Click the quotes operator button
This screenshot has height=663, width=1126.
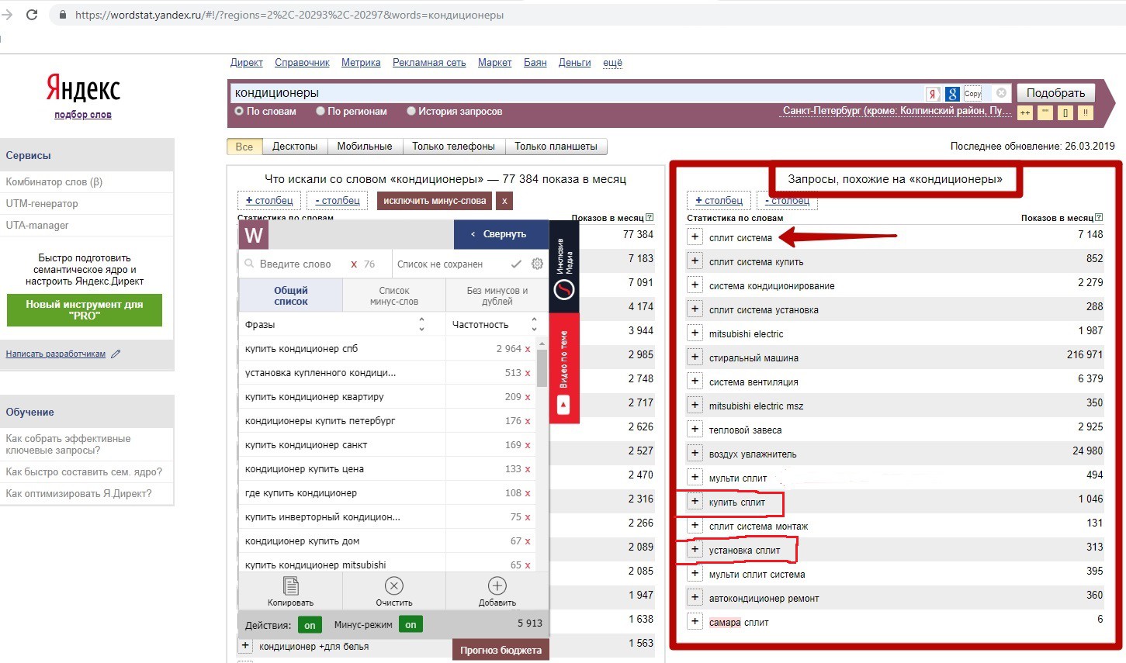[x=1045, y=113]
